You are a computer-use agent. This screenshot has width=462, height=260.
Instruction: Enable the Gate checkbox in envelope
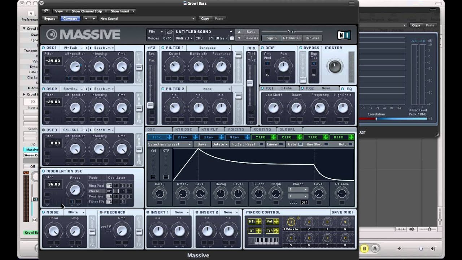tap(300, 144)
